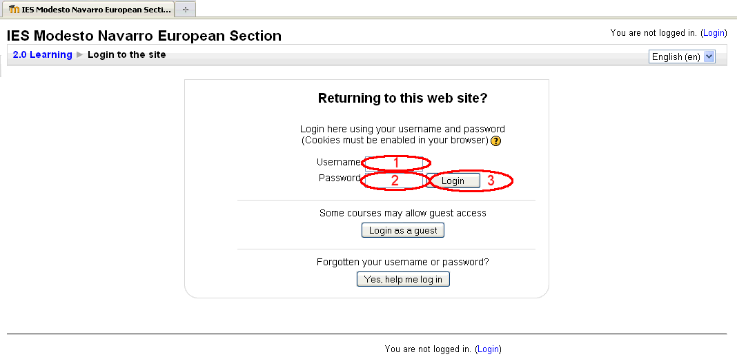Click the Username input field
Viewport: 737px width, 359px height.
click(397, 163)
